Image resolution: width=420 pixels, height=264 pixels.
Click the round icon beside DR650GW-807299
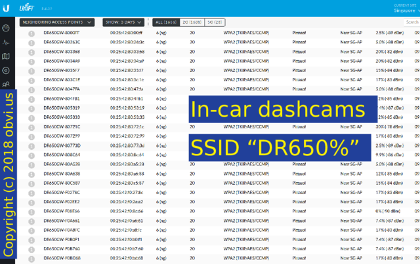31,137
